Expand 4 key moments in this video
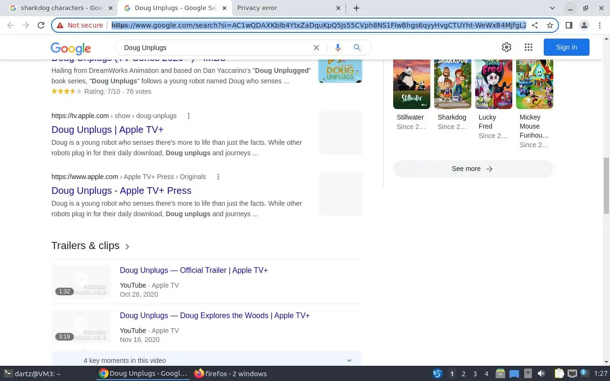 (207, 361)
